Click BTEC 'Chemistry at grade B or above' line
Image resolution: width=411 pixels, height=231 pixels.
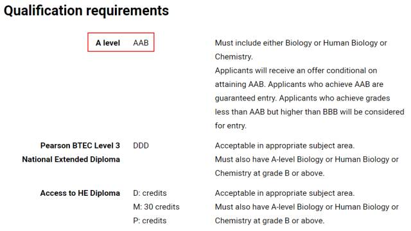(x=270, y=173)
